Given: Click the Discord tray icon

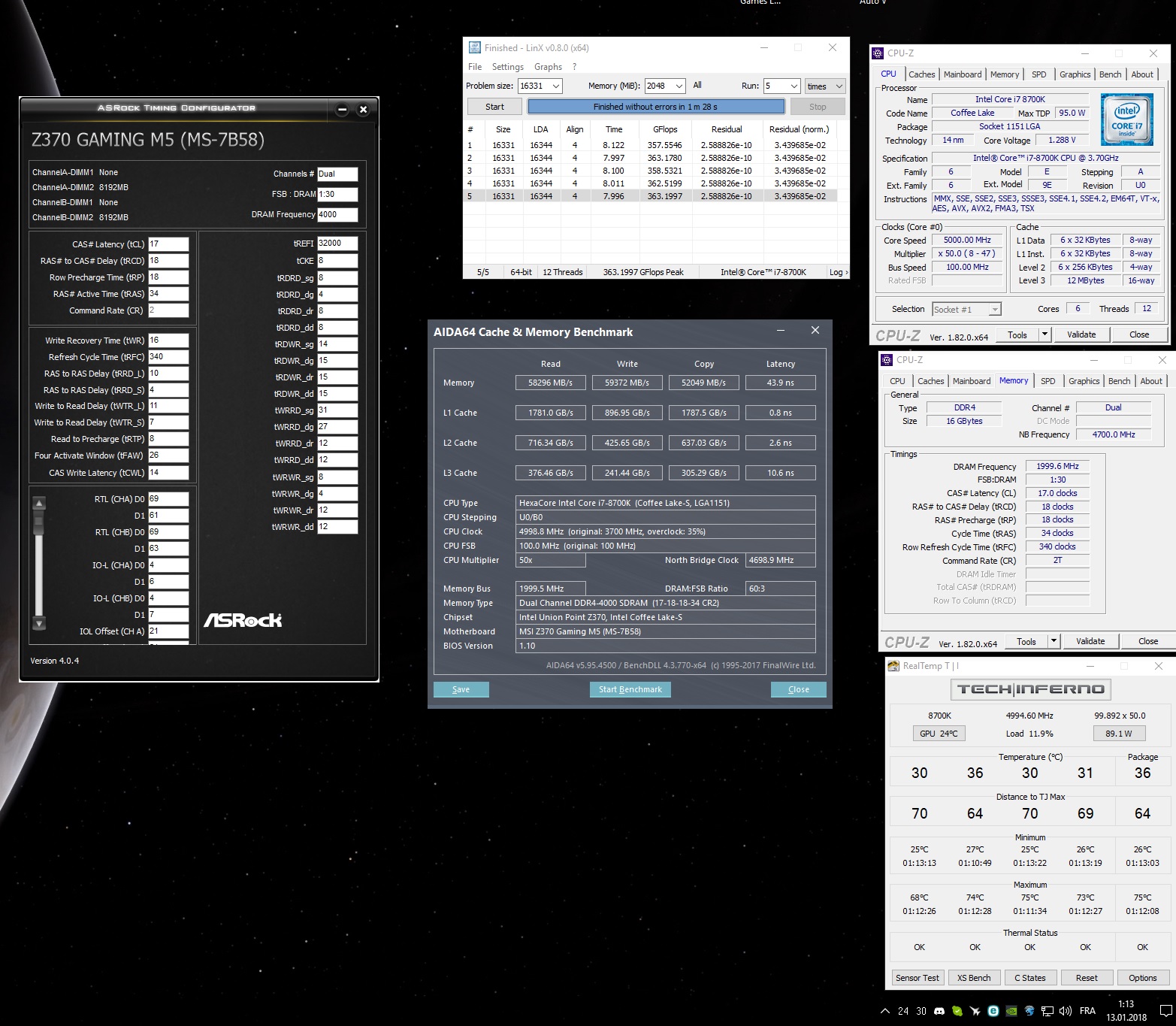Looking at the screenshot, I should tap(940, 1011).
